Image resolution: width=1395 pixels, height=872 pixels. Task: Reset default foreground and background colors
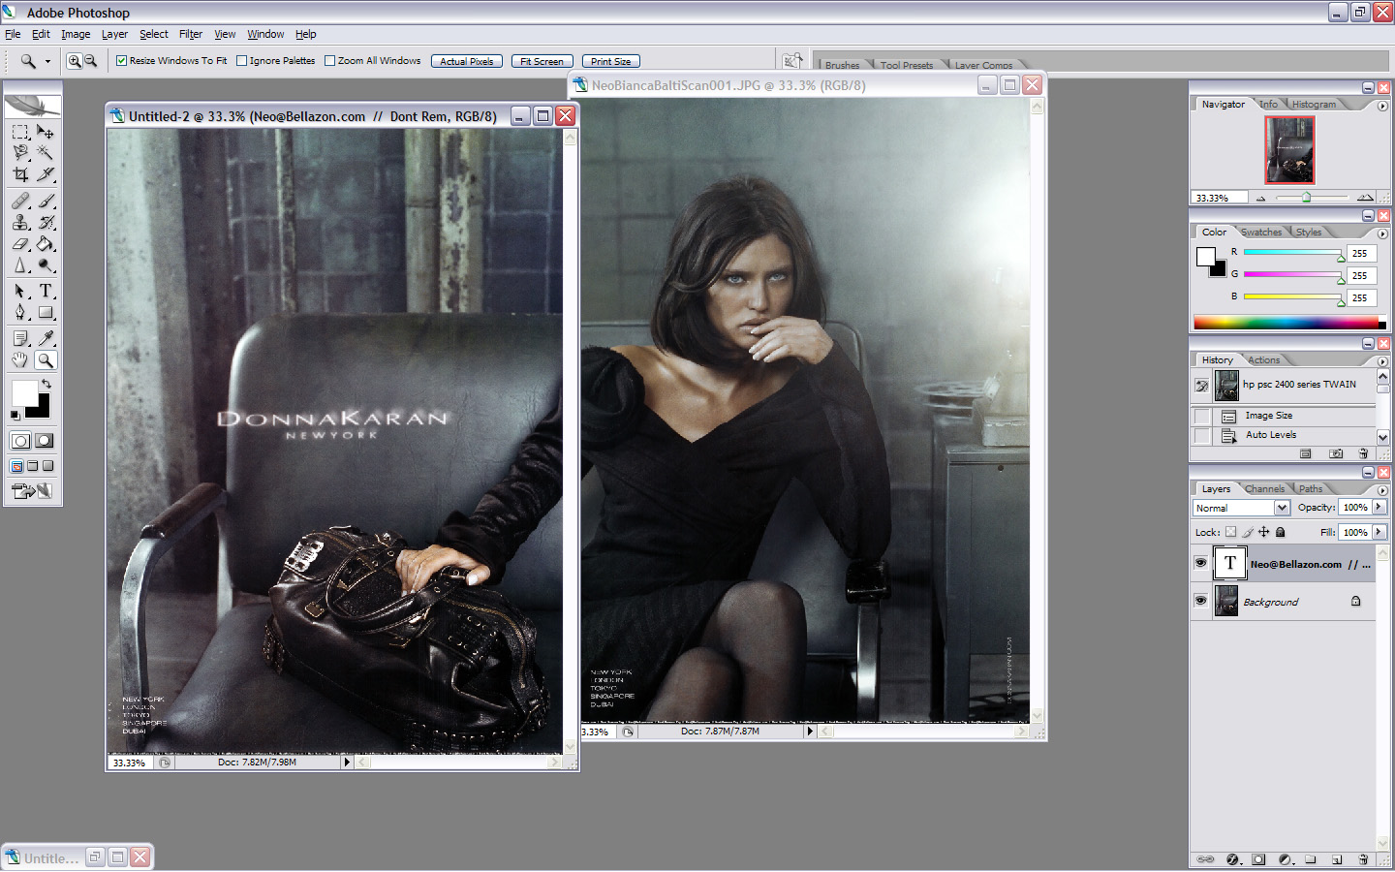pyautogui.click(x=15, y=415)
